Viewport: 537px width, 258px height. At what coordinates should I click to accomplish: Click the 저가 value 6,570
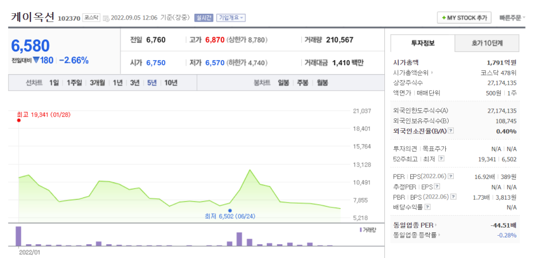pos(215,63)
